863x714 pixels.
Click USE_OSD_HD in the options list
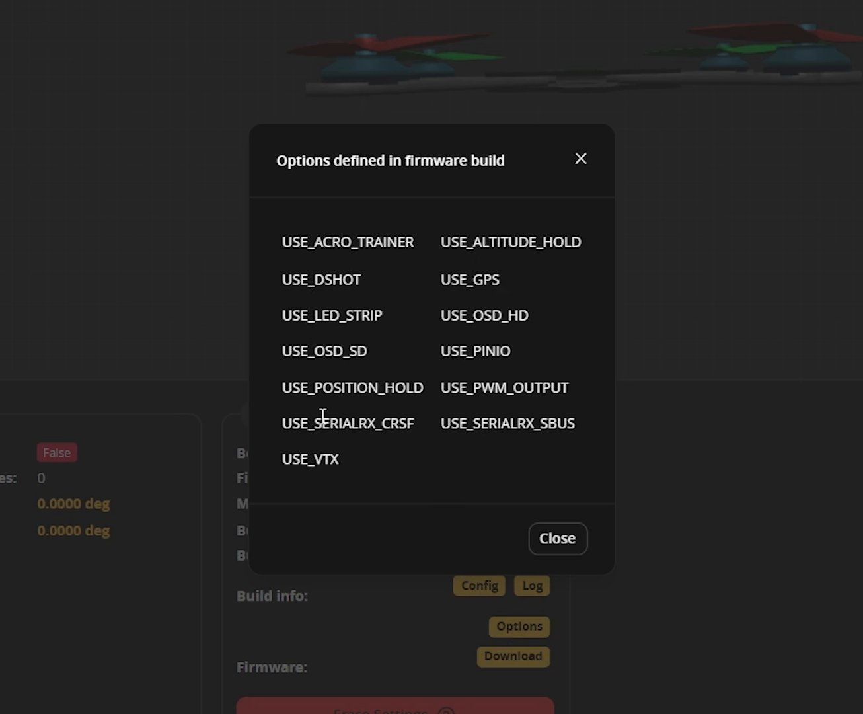484,315
